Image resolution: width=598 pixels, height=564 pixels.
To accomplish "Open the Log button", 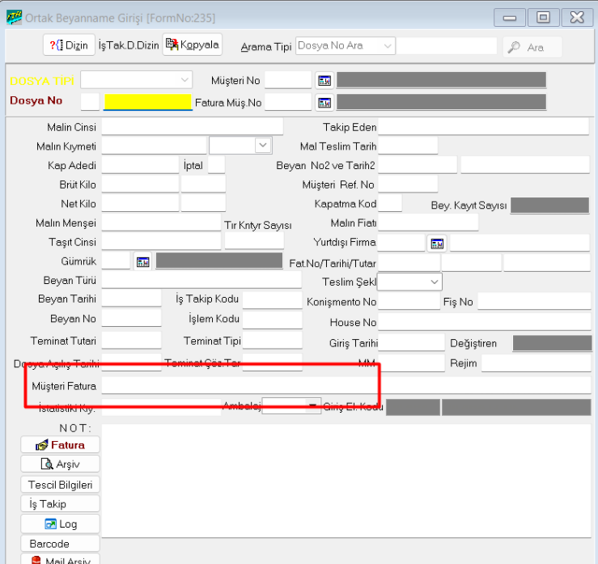I will click(60, 524).
